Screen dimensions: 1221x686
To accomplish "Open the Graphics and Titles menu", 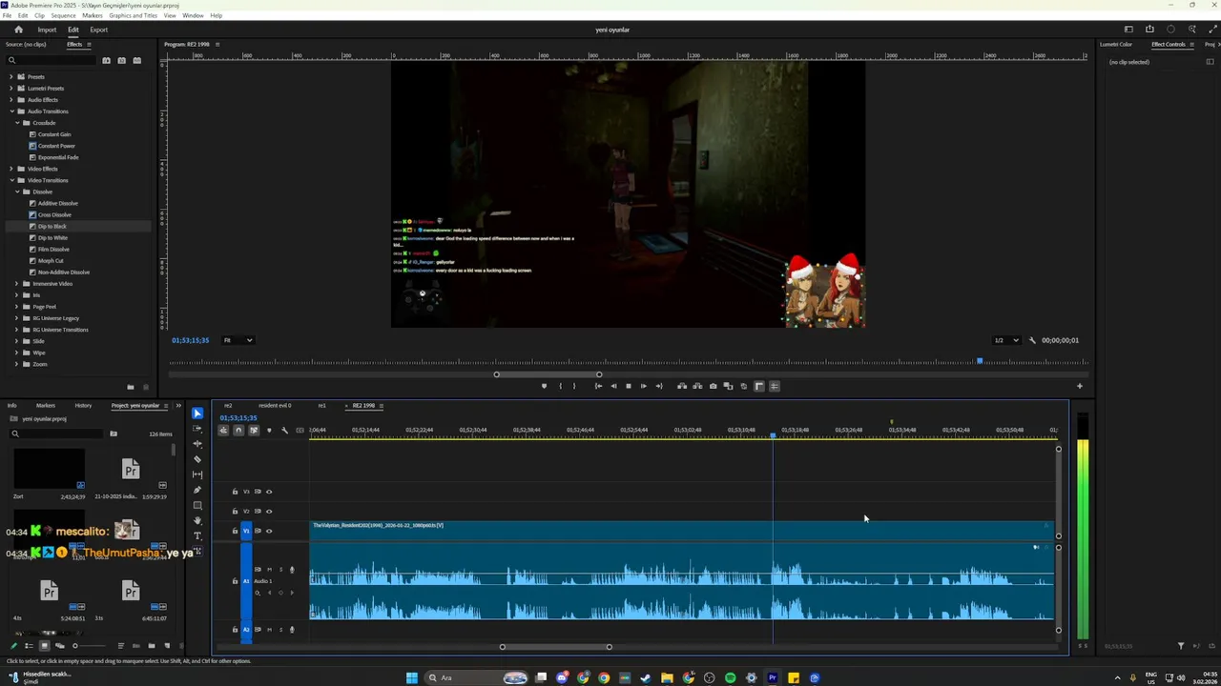I will 133,15.
